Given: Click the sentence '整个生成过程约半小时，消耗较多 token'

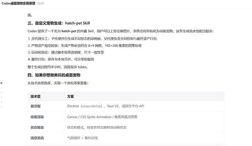Looking at the screenshot, I should coord(58,67).
